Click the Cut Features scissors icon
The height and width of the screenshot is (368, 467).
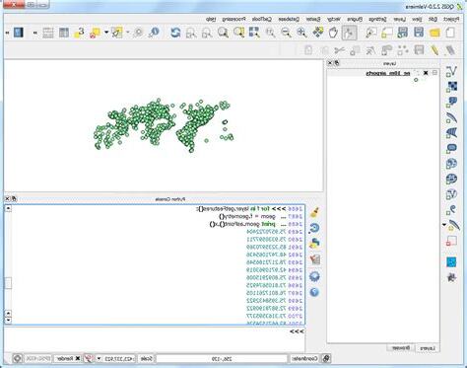point(339,50)
